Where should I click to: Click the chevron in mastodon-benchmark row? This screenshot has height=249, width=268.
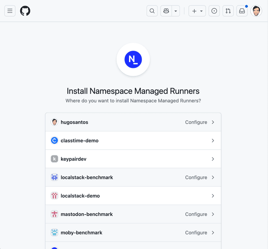(213, 214)
